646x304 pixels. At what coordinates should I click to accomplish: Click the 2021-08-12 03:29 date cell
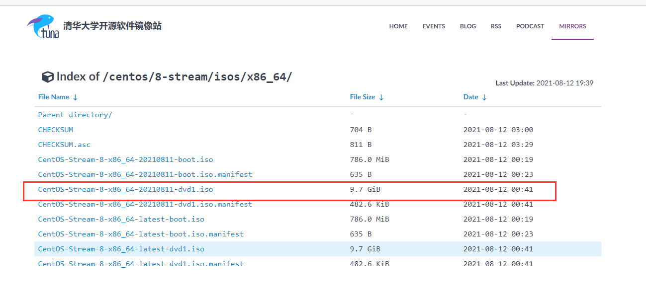pyautogui.click(x=498, y=145)
